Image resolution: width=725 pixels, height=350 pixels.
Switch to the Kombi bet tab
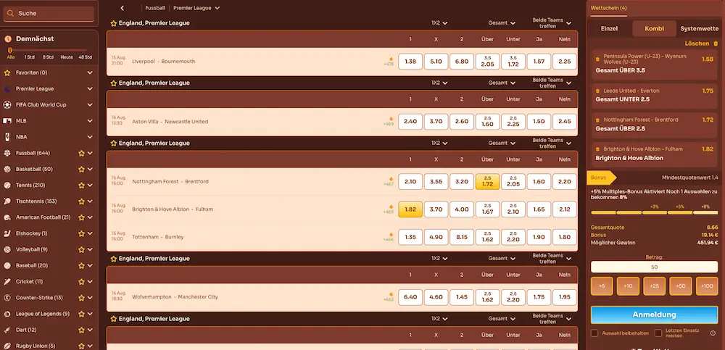pyautogui.click(x=654, y=29)
